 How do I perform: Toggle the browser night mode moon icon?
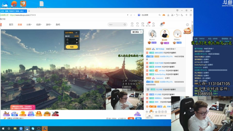coord(182,15)
